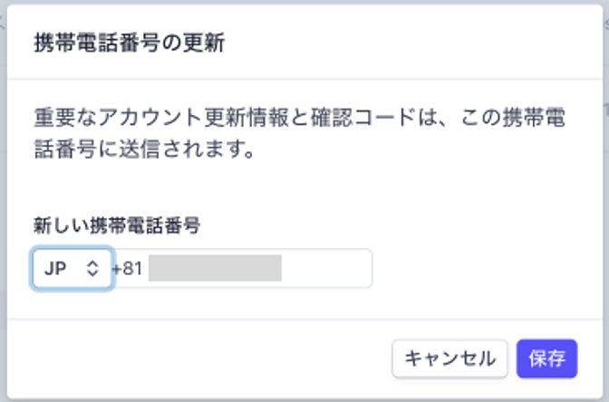Select the country selector showing JP
This screenshot has height=402, width=609.
(72, 269)
